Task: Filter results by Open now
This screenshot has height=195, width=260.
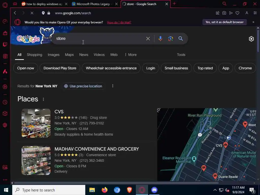Action: 26,68
